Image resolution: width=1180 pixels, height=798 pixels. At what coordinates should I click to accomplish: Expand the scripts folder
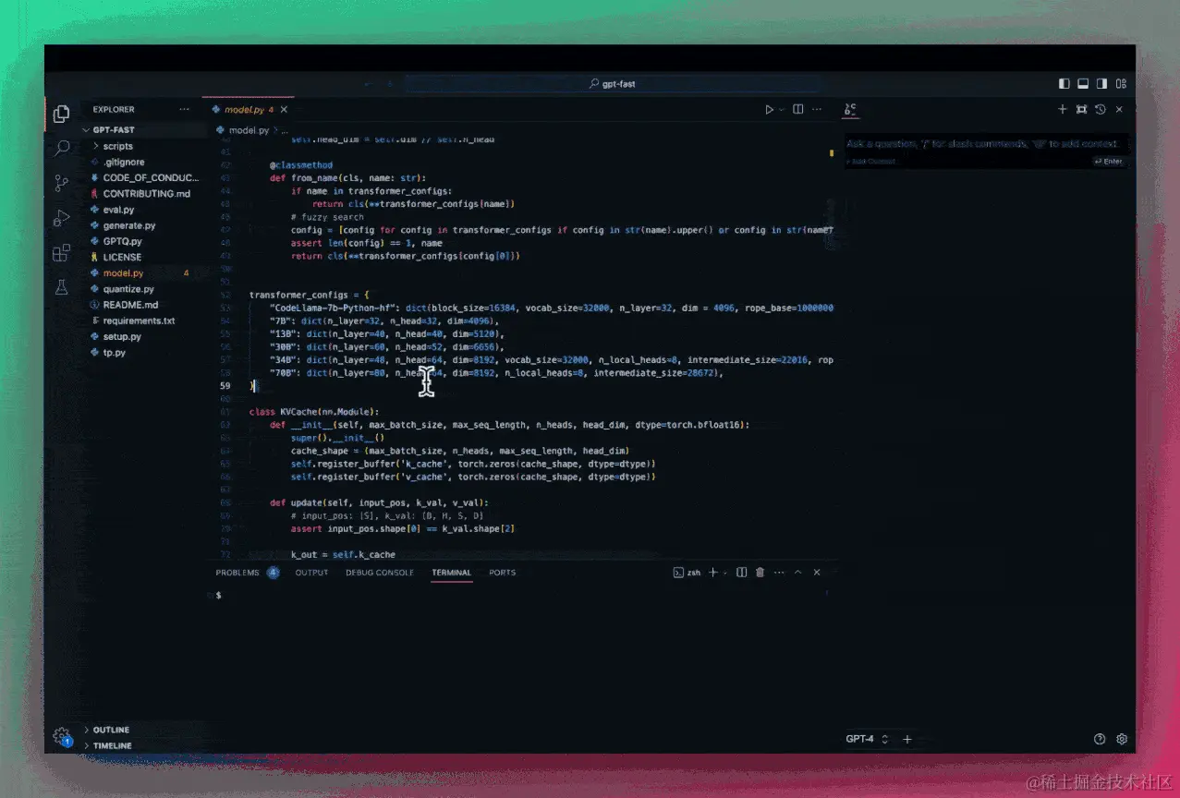[144, 146]
